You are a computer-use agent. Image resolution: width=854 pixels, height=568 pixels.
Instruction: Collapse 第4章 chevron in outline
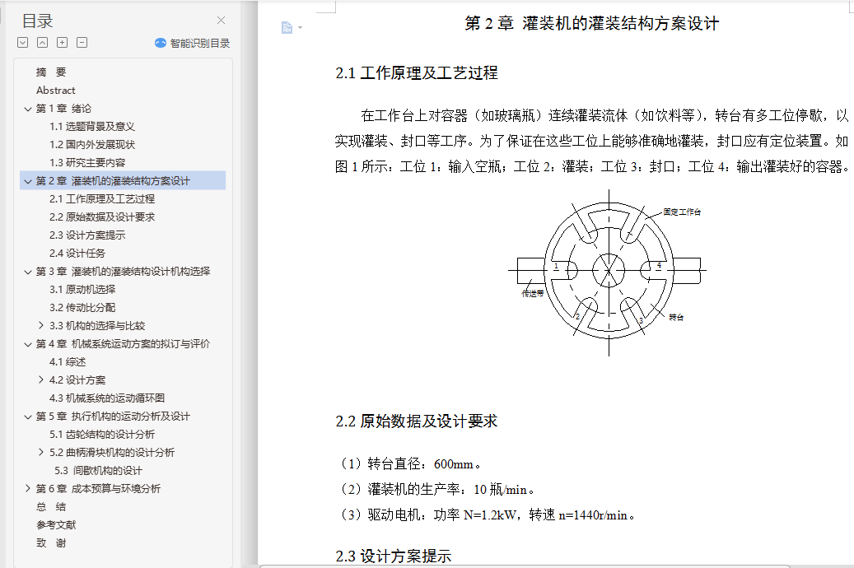pos(28,344)
